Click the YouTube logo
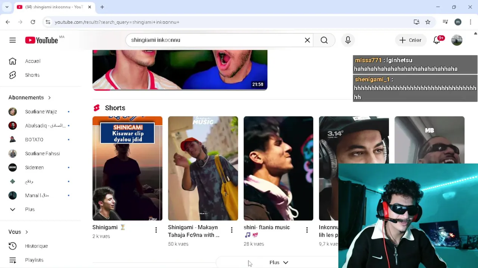The height and width of the screenshot is (268, 478). click(x=41, y=40)
